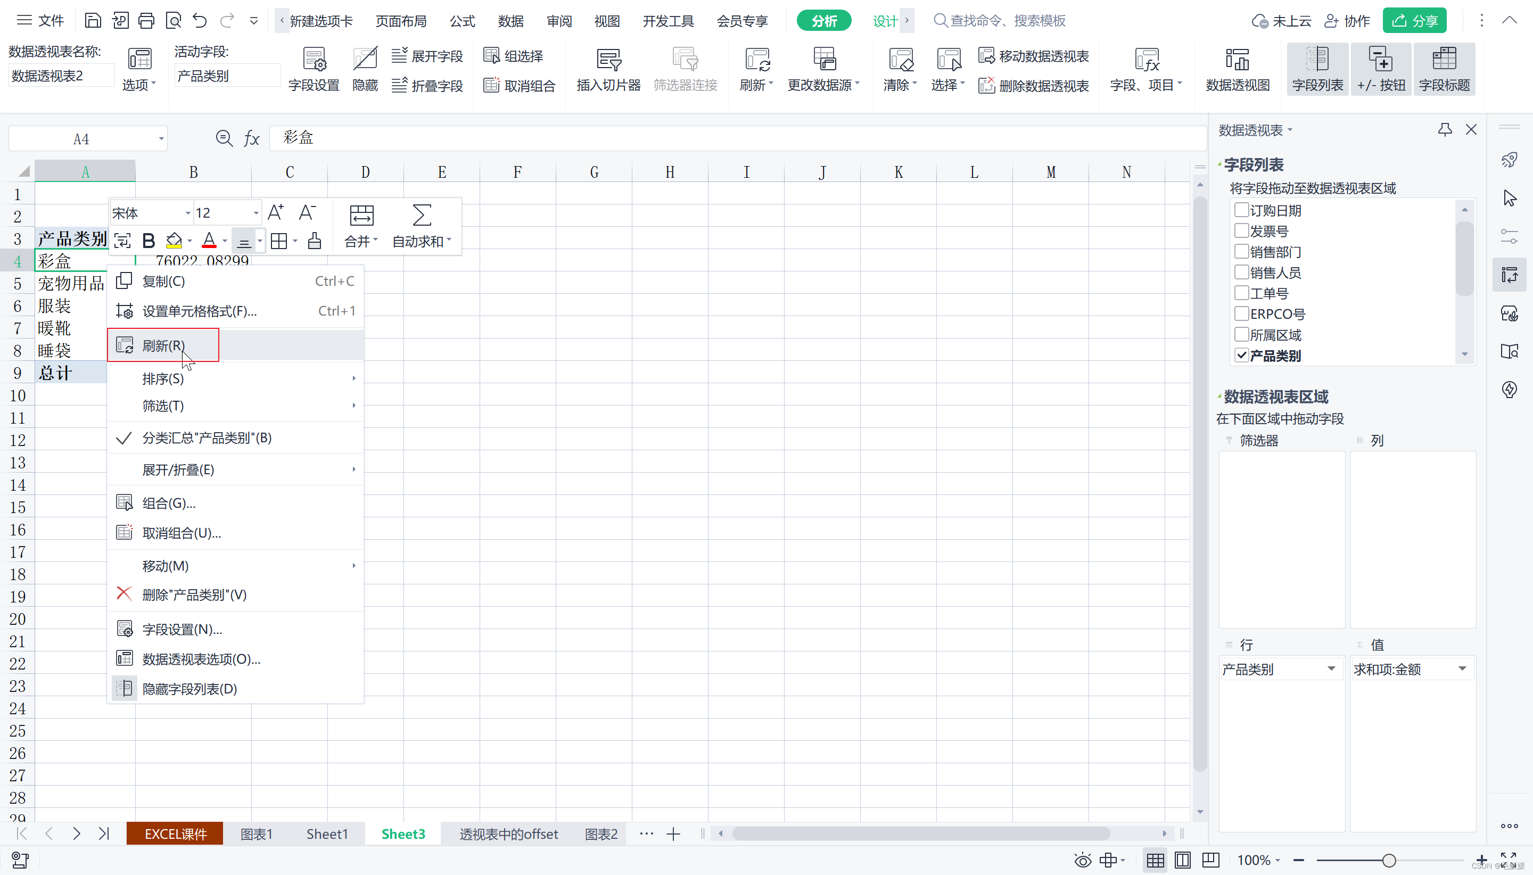Click the 协作 button

1347,21
